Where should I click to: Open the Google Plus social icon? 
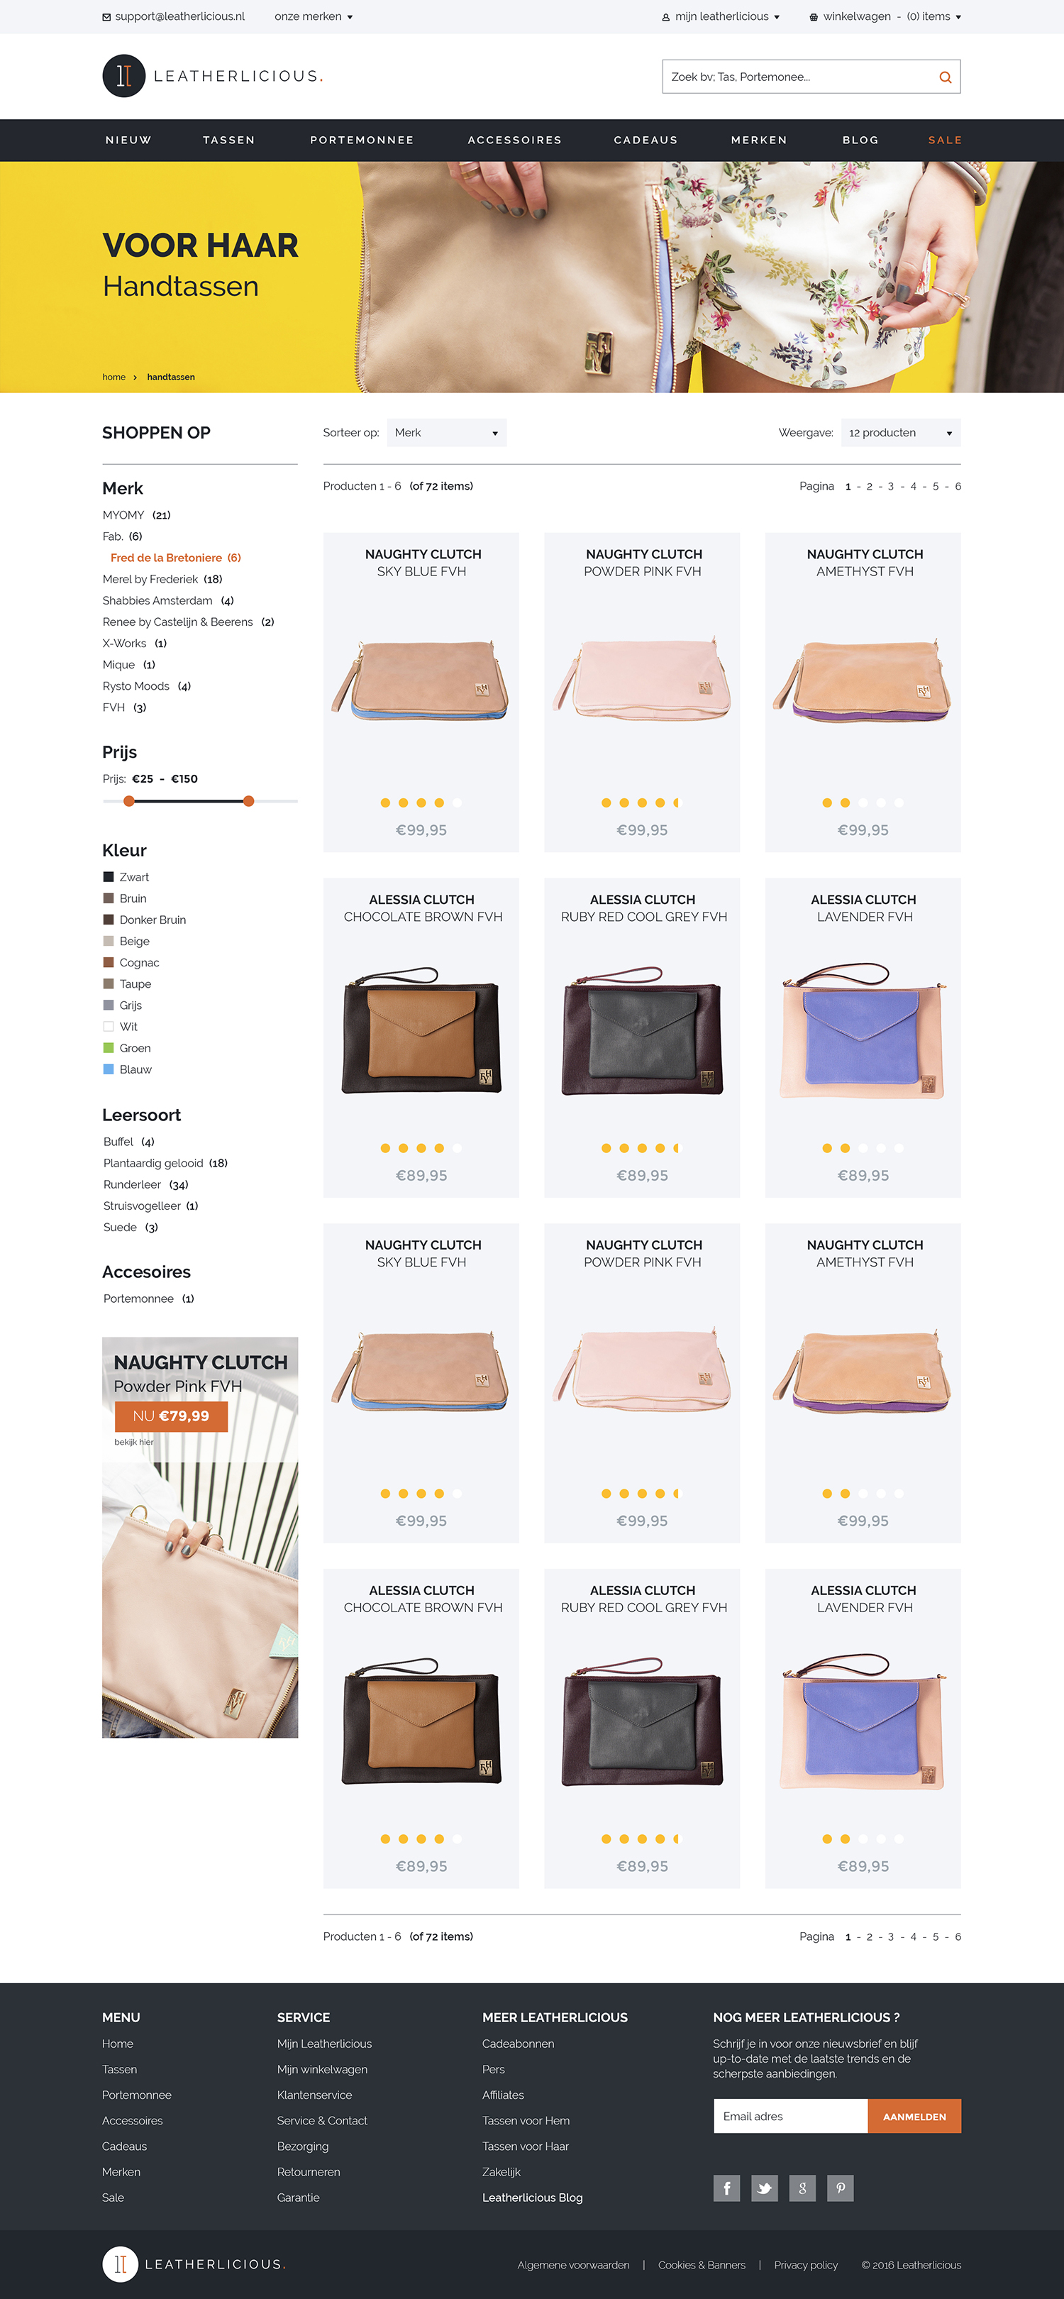(x=802, y=2188)
